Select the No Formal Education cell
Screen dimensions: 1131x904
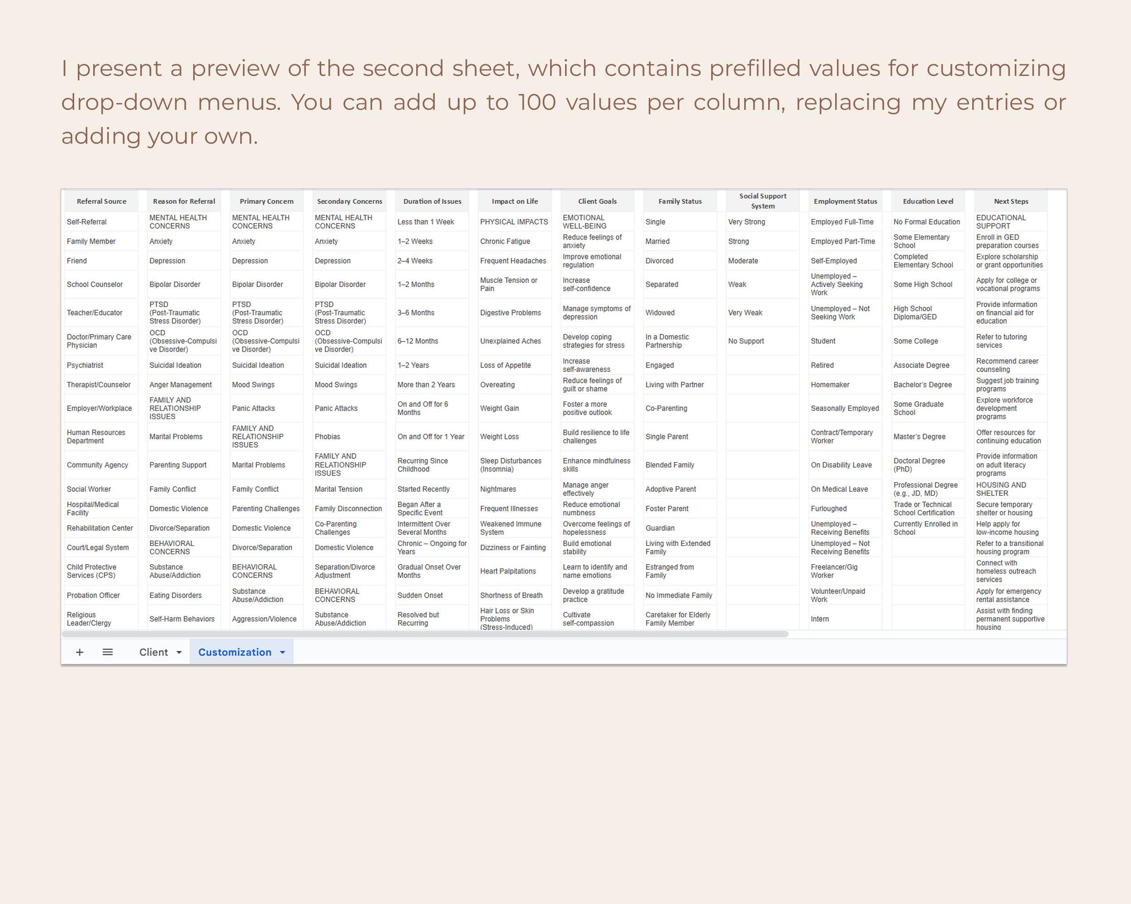928,221
